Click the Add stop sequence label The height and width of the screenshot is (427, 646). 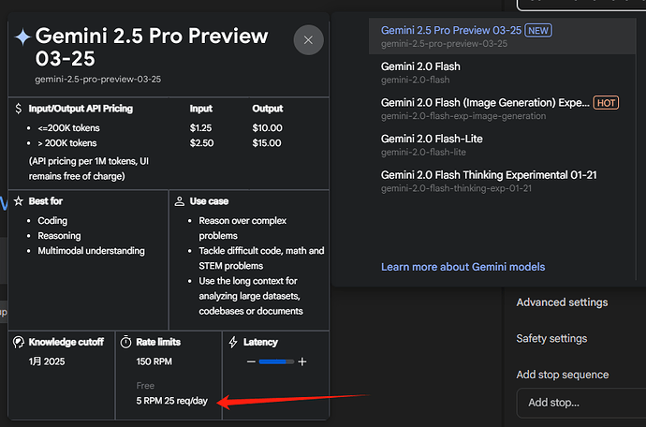563,375
